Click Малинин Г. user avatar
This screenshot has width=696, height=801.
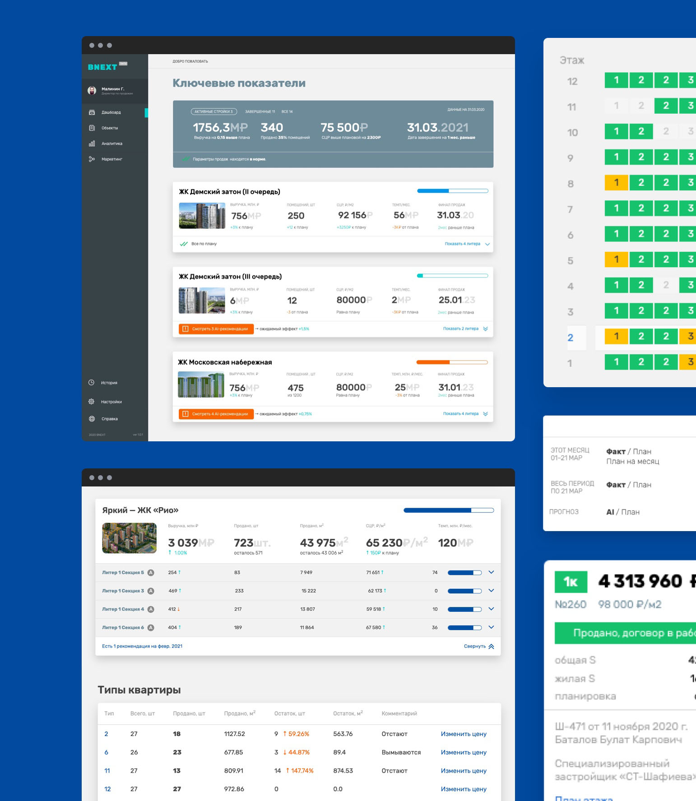[92, 90]
